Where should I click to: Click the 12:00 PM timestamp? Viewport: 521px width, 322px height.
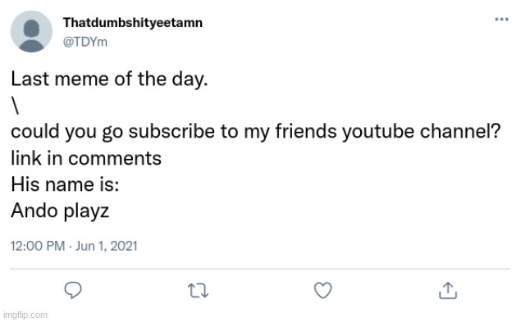pyautogui.click(x=38, y=246)
